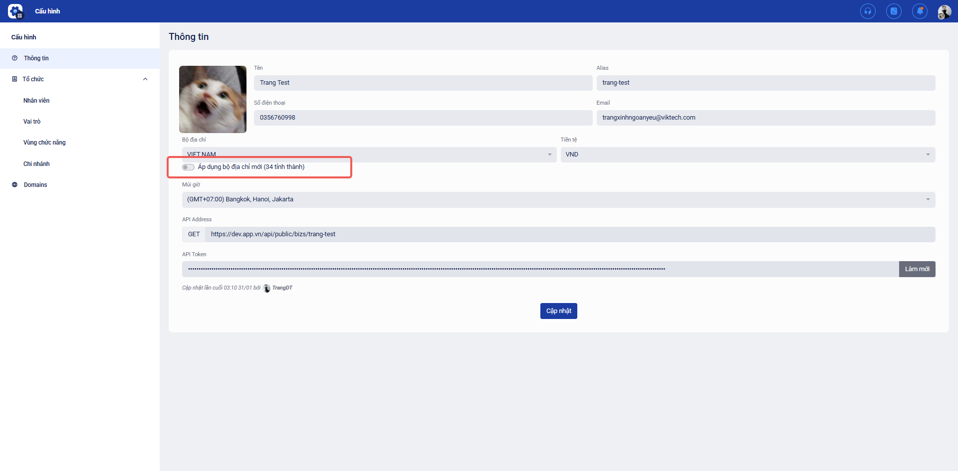Enable the new address set toggle

188,167
